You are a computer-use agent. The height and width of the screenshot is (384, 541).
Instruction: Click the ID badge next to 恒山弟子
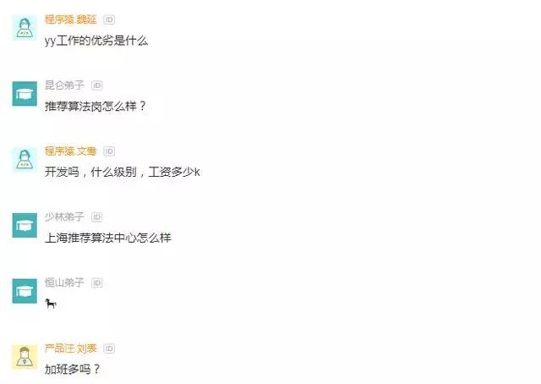[x=97, y=283]
